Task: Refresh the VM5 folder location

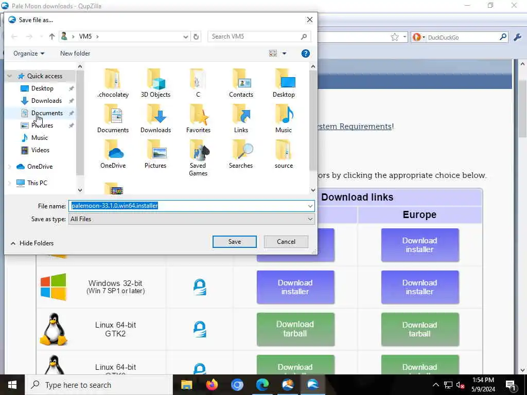Action: tap(196, 37)
